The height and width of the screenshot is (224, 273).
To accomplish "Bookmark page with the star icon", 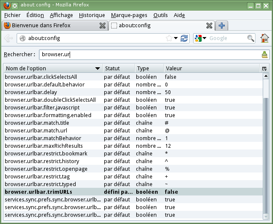I will tap(169, 38).
